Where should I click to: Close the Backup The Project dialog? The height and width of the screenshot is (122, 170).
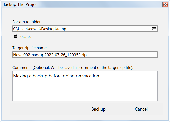coord(165,5)
